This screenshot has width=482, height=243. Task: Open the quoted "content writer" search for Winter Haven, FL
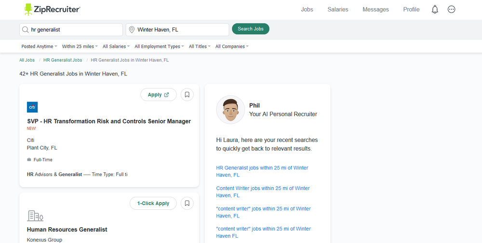coord(264,212)
